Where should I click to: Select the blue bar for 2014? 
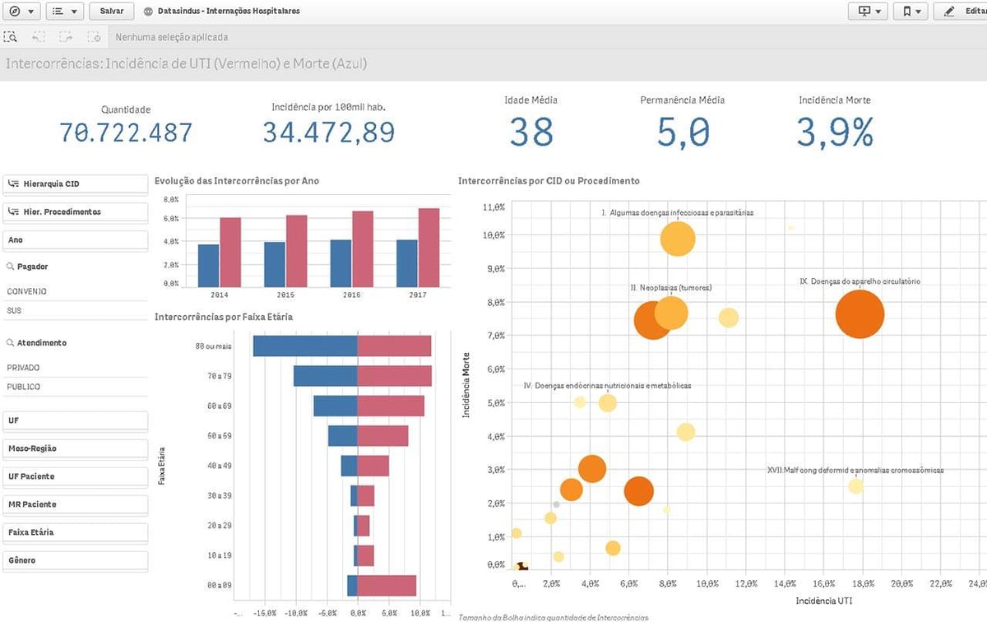pos(209,266)
